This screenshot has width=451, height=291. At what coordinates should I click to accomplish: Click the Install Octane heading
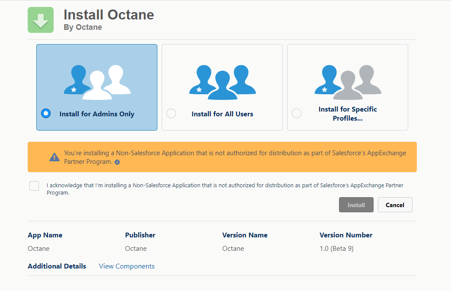click(109, 15)
